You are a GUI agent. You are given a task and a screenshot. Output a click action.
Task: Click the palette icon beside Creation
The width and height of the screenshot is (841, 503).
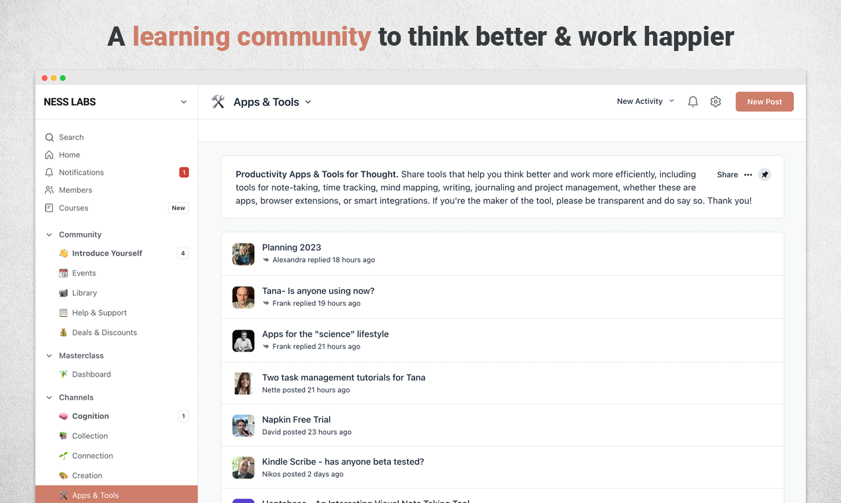(x=64, y=476)
